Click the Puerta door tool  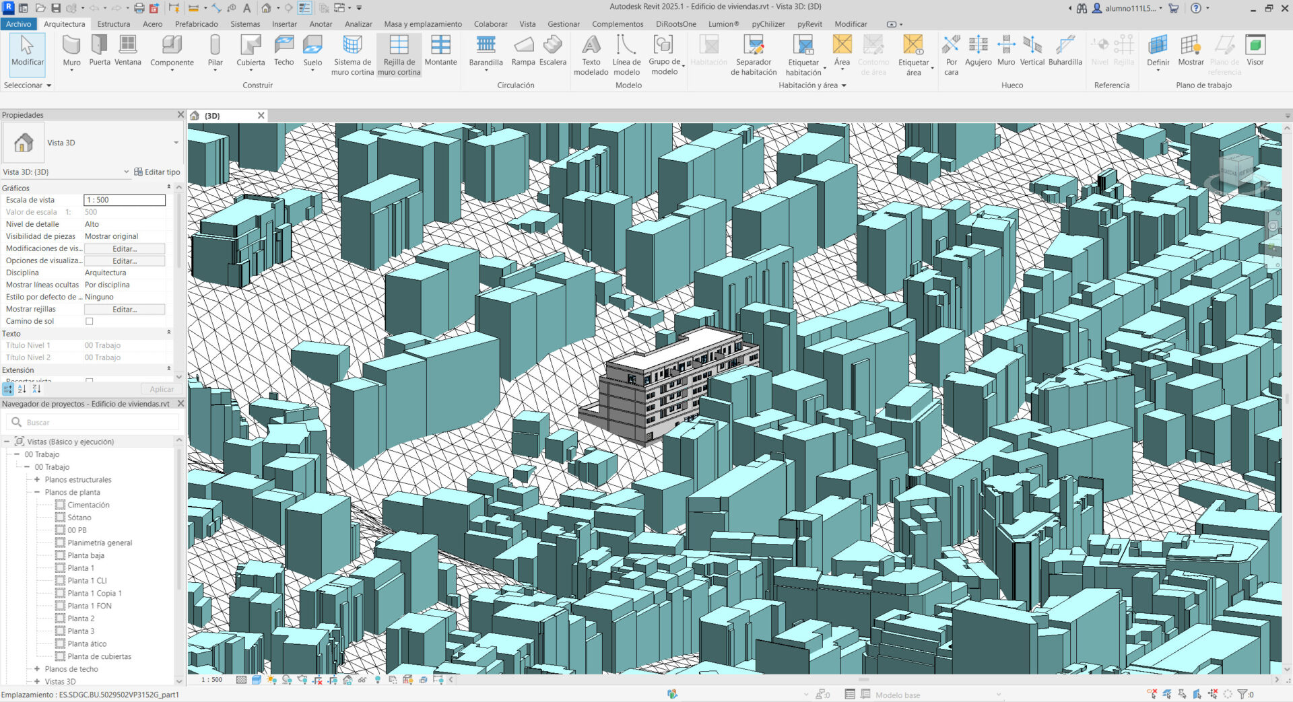coord(100,51)
